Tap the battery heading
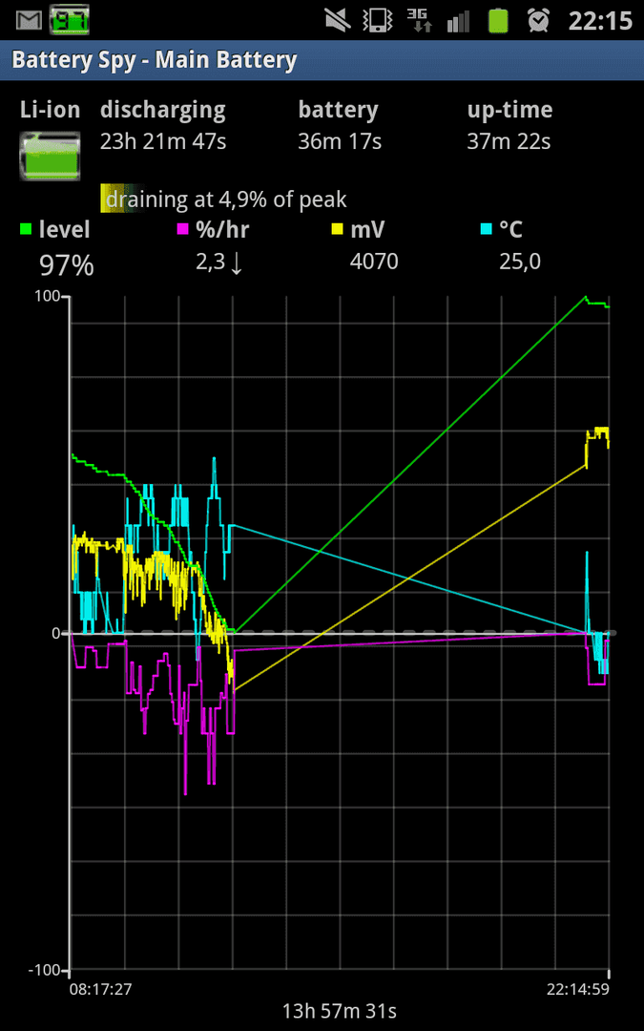This screenshot has height=1031, width=644. pos(339,111)
